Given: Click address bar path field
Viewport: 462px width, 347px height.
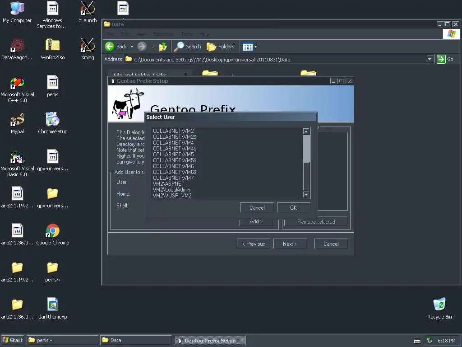Looking at the screenshot, I should (x=276, y=59).
